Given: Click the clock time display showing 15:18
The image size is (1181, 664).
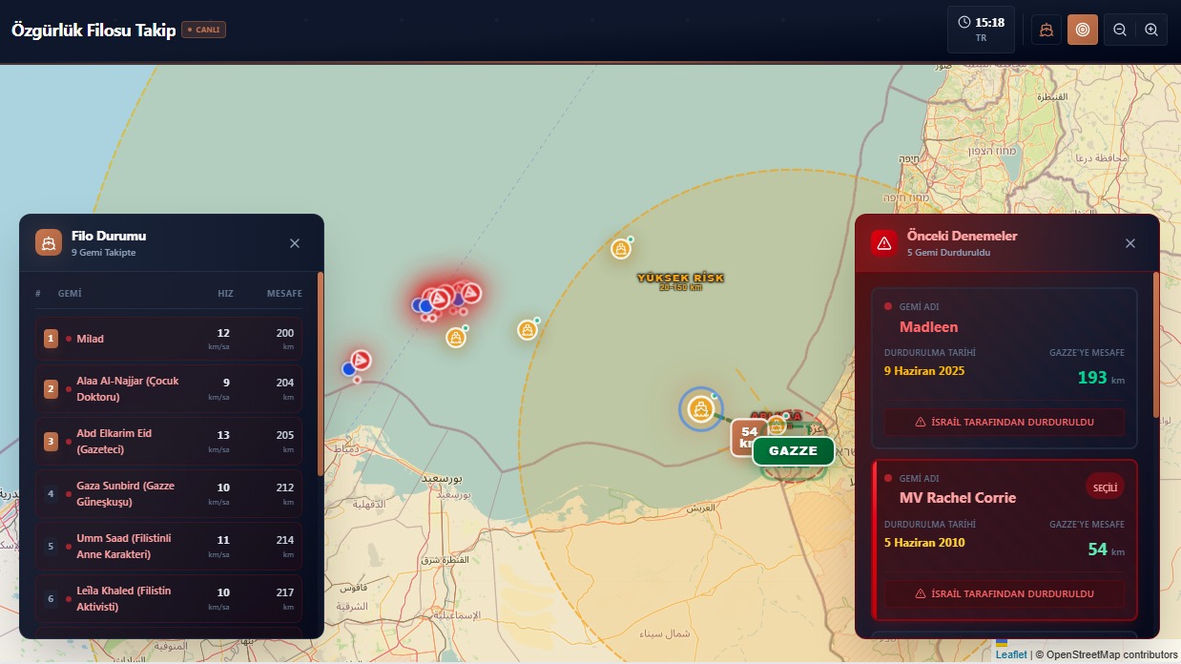Looking at the screenshot, I should click(981, 29).
